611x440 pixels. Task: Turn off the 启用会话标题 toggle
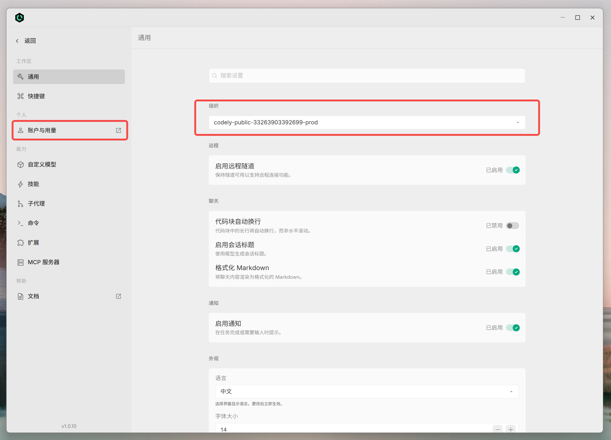click(x=513, y=249)
